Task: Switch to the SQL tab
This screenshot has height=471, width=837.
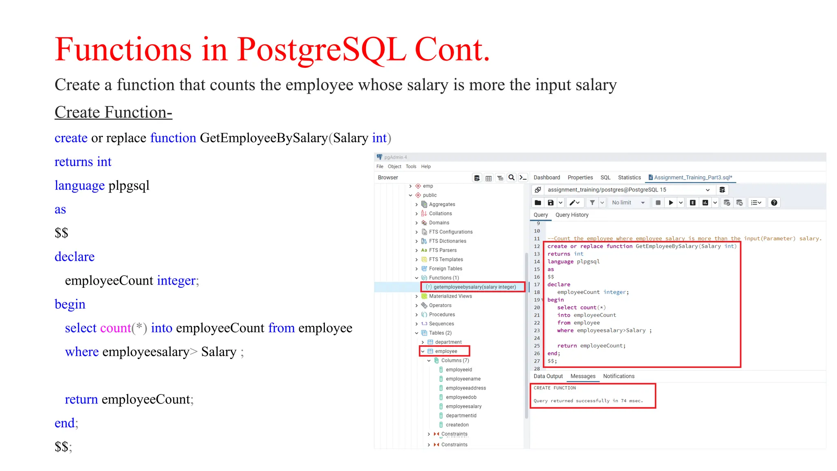Action: coord(605,177)
